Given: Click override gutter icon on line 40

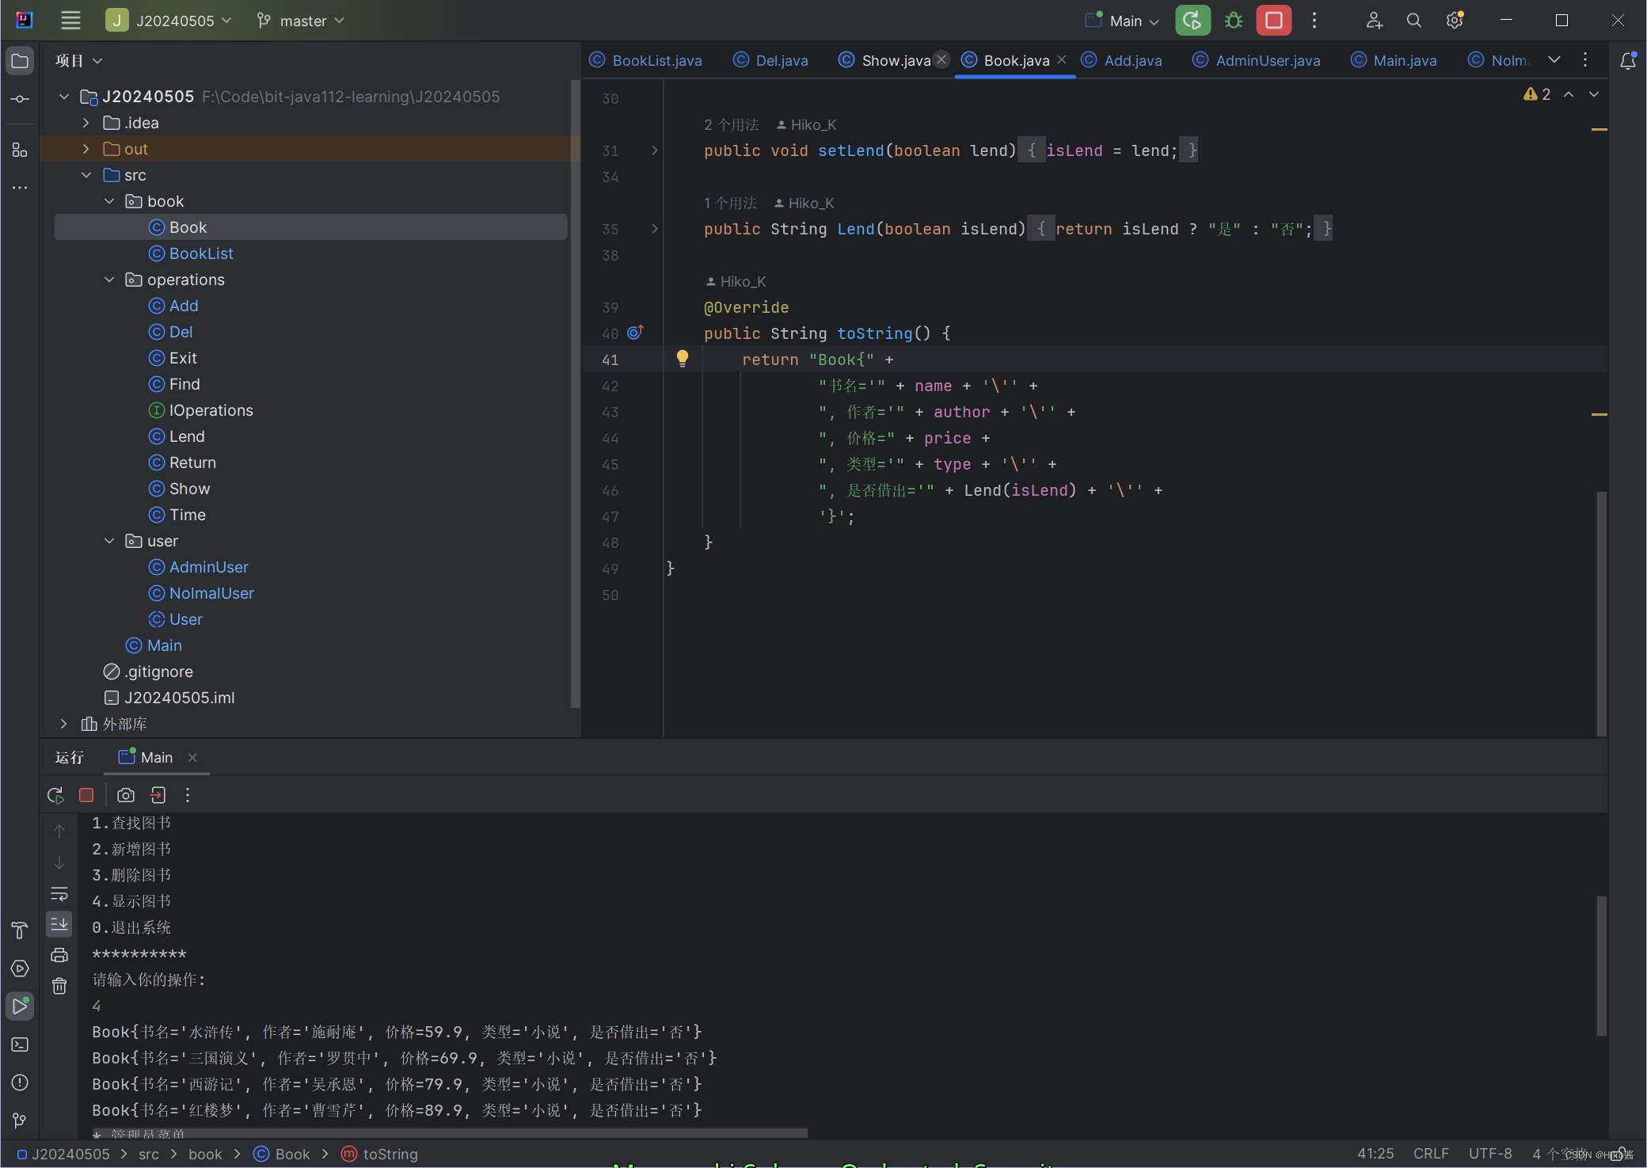Looking at the screenshot, I should tap(635, 333).
